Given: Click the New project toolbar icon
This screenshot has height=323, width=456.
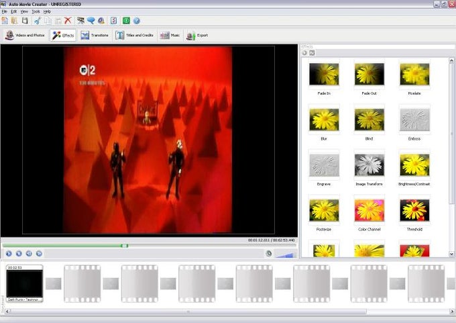Looking at the screenshot, I should click(5, 20).
